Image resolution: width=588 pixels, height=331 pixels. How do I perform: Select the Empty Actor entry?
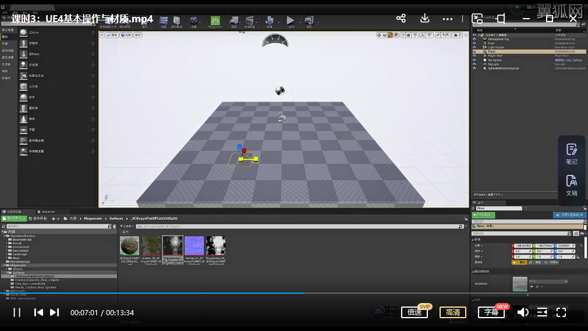[x=57, y=33]
